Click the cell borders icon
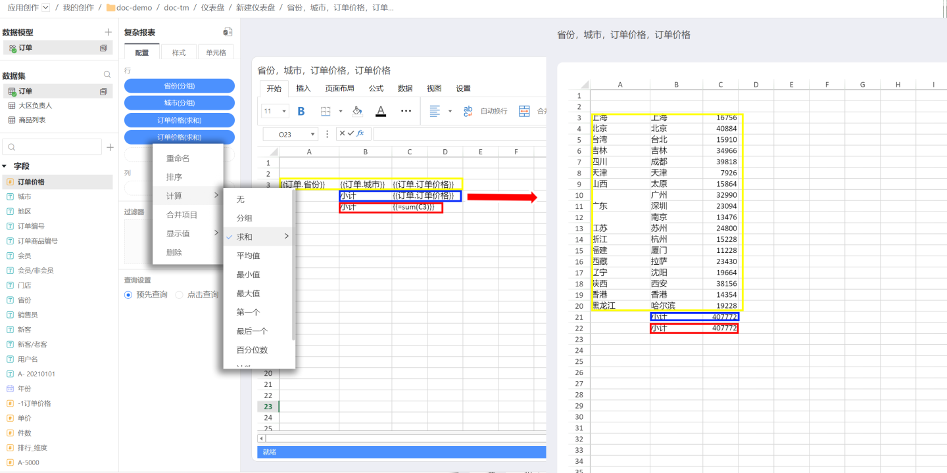 click(x=326, y=111)
